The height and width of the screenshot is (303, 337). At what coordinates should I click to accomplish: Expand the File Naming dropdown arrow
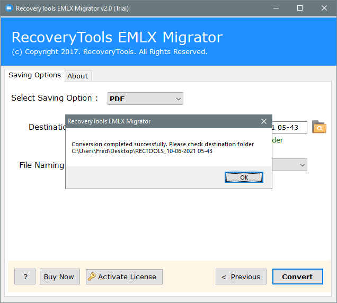(x=303, y=165)
